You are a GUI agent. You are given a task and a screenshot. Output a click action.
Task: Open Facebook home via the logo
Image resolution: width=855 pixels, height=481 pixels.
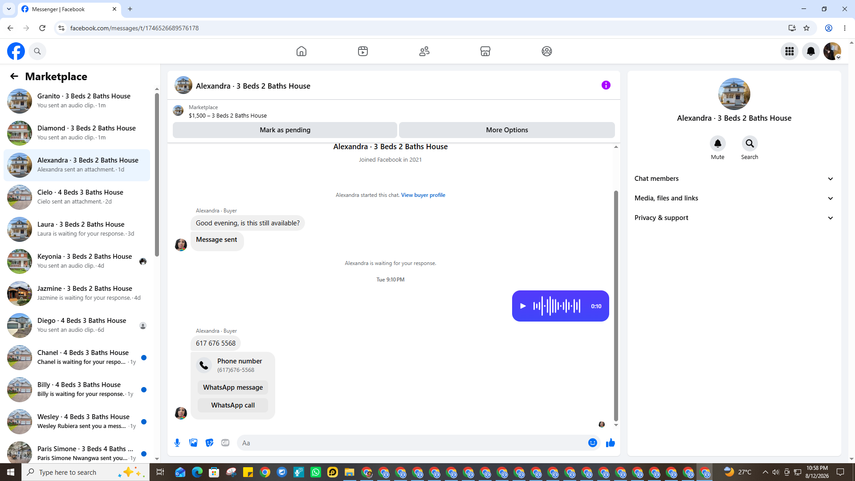pos(16,51)
